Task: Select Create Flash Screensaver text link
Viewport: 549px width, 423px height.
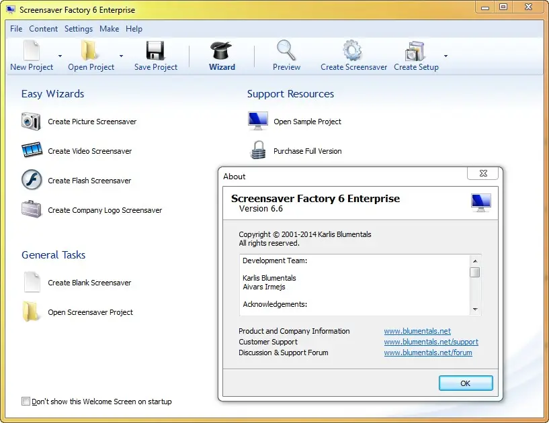Action: 89,181
